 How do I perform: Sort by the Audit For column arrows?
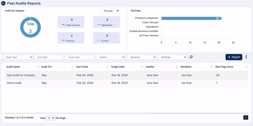72,67
